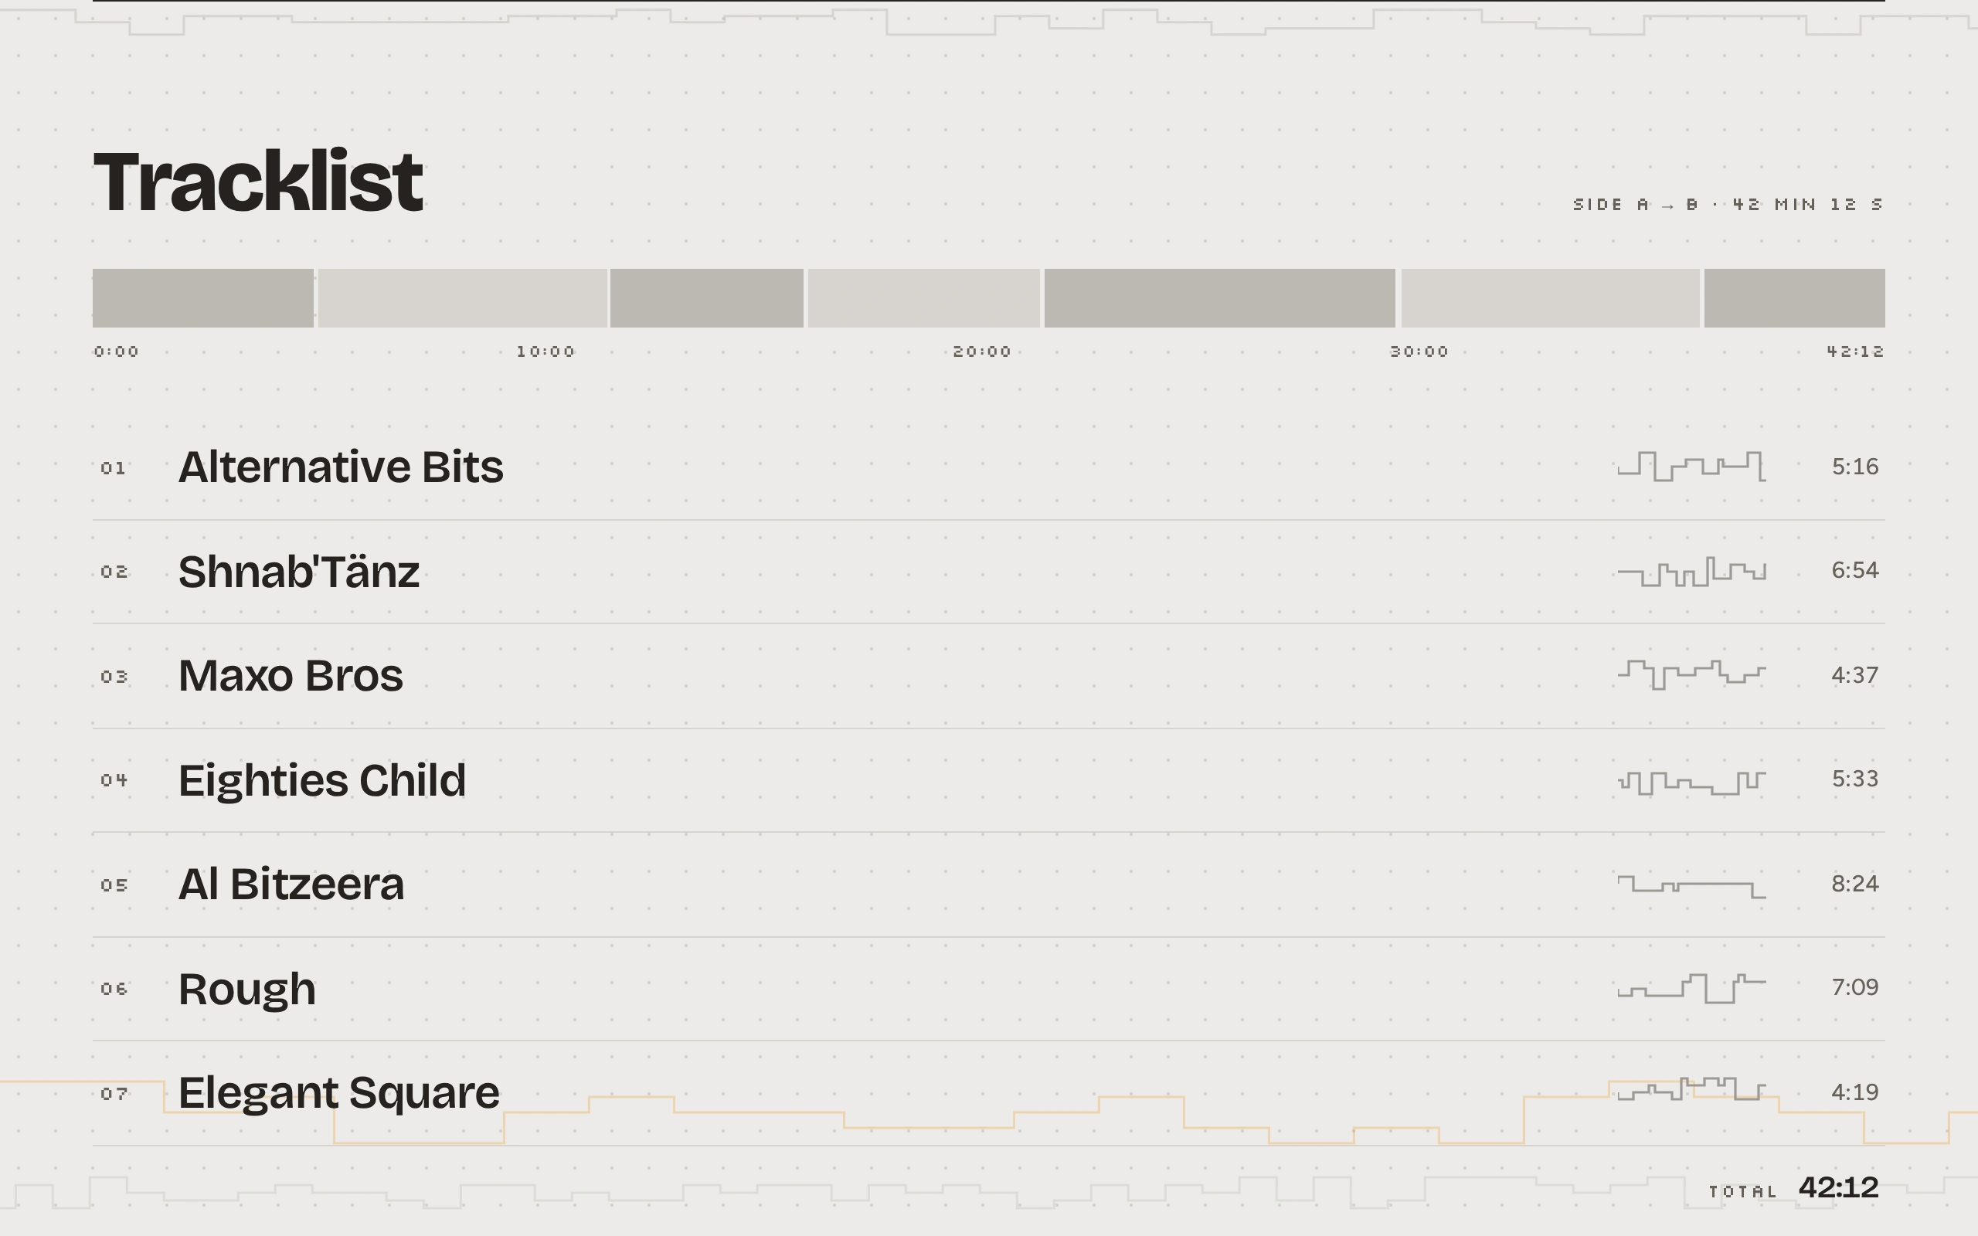The height and width of the screenshot is (1236, 1978).
Task: Click the total runtime 42:12
Action: pos(1838,1187)
